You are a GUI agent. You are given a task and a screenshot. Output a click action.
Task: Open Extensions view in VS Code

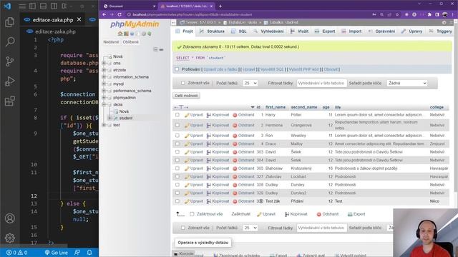pyautogui.click(x=9, y=101)
